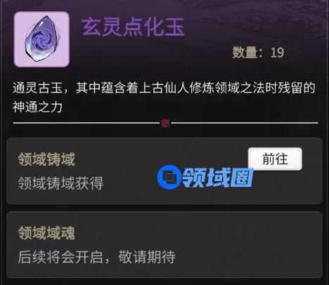The image size is (329, 285).
Task: Click the red diamond marker on the divider
Action: 165,123
